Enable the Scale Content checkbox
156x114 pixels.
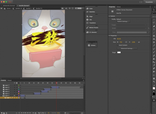[118, 45]
